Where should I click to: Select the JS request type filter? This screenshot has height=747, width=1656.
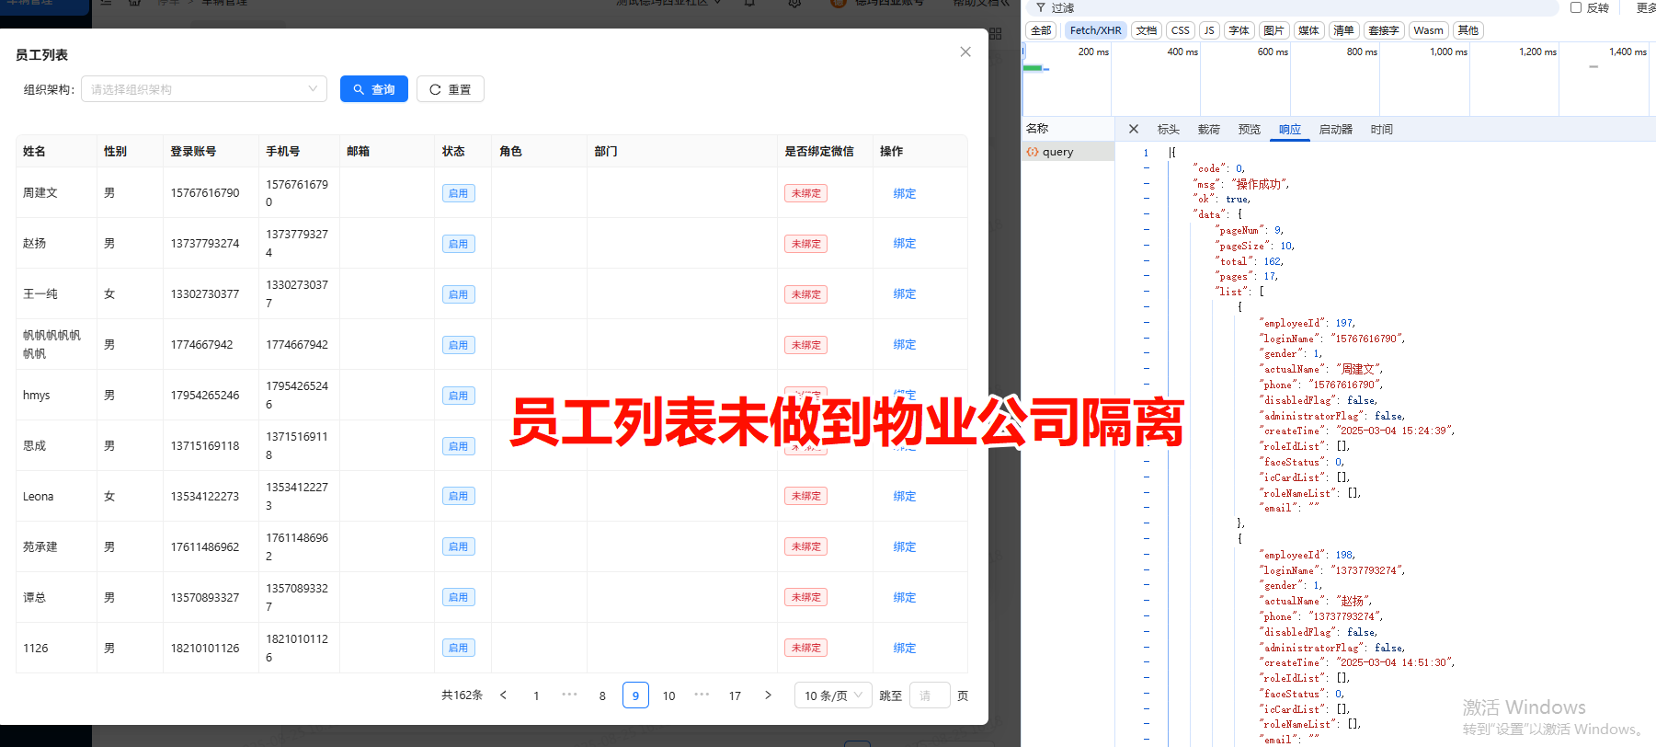[x=1209, y=30]
